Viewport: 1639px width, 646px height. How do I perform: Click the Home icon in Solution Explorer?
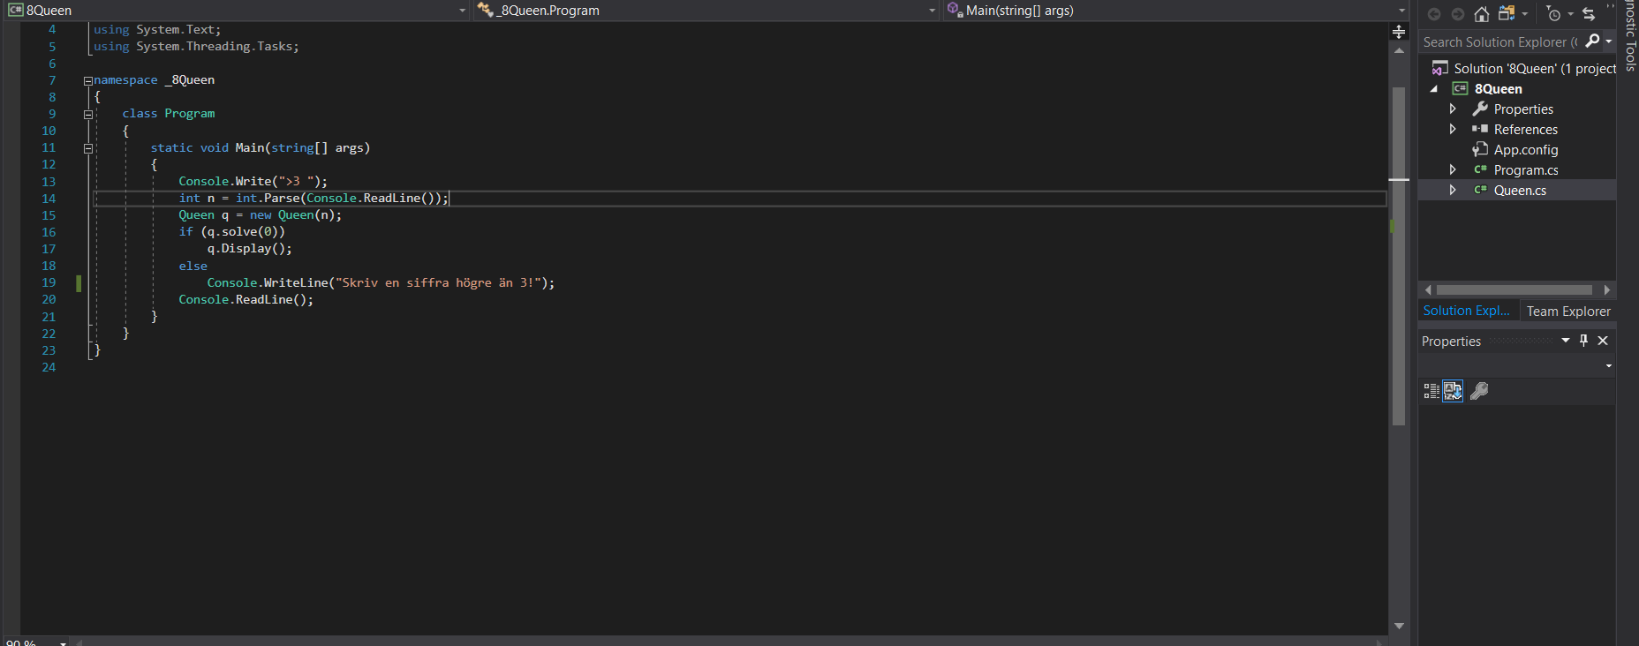point(1482,14)
